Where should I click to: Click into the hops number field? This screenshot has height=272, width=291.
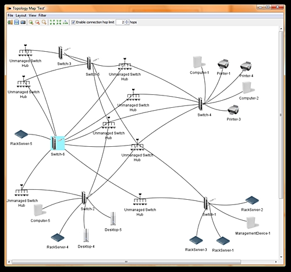point(120,22)
